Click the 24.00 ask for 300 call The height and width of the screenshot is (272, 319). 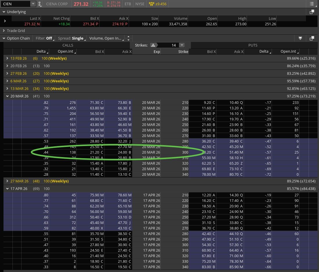click(x=122, y=152)
